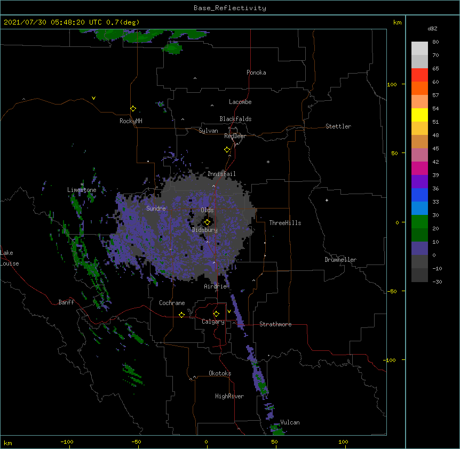Click the Lake Louise label
The height and width of the screenshot is (449, 460).
click(x=10, y=258)
